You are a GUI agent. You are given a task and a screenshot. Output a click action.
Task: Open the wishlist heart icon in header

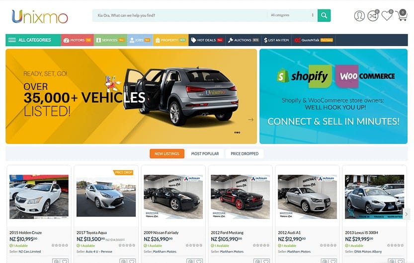click(x=387, y=16)
